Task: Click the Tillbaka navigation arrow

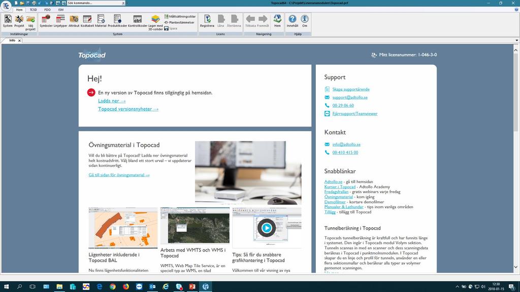Action: coord(250,21)
